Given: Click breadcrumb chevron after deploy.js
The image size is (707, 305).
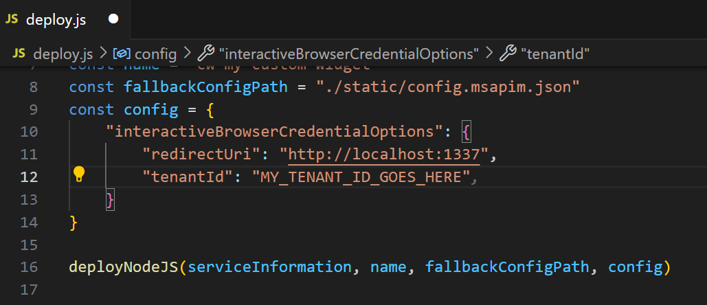Looking at the screenshot, I should pyautogui.click(x=103, y=54).
